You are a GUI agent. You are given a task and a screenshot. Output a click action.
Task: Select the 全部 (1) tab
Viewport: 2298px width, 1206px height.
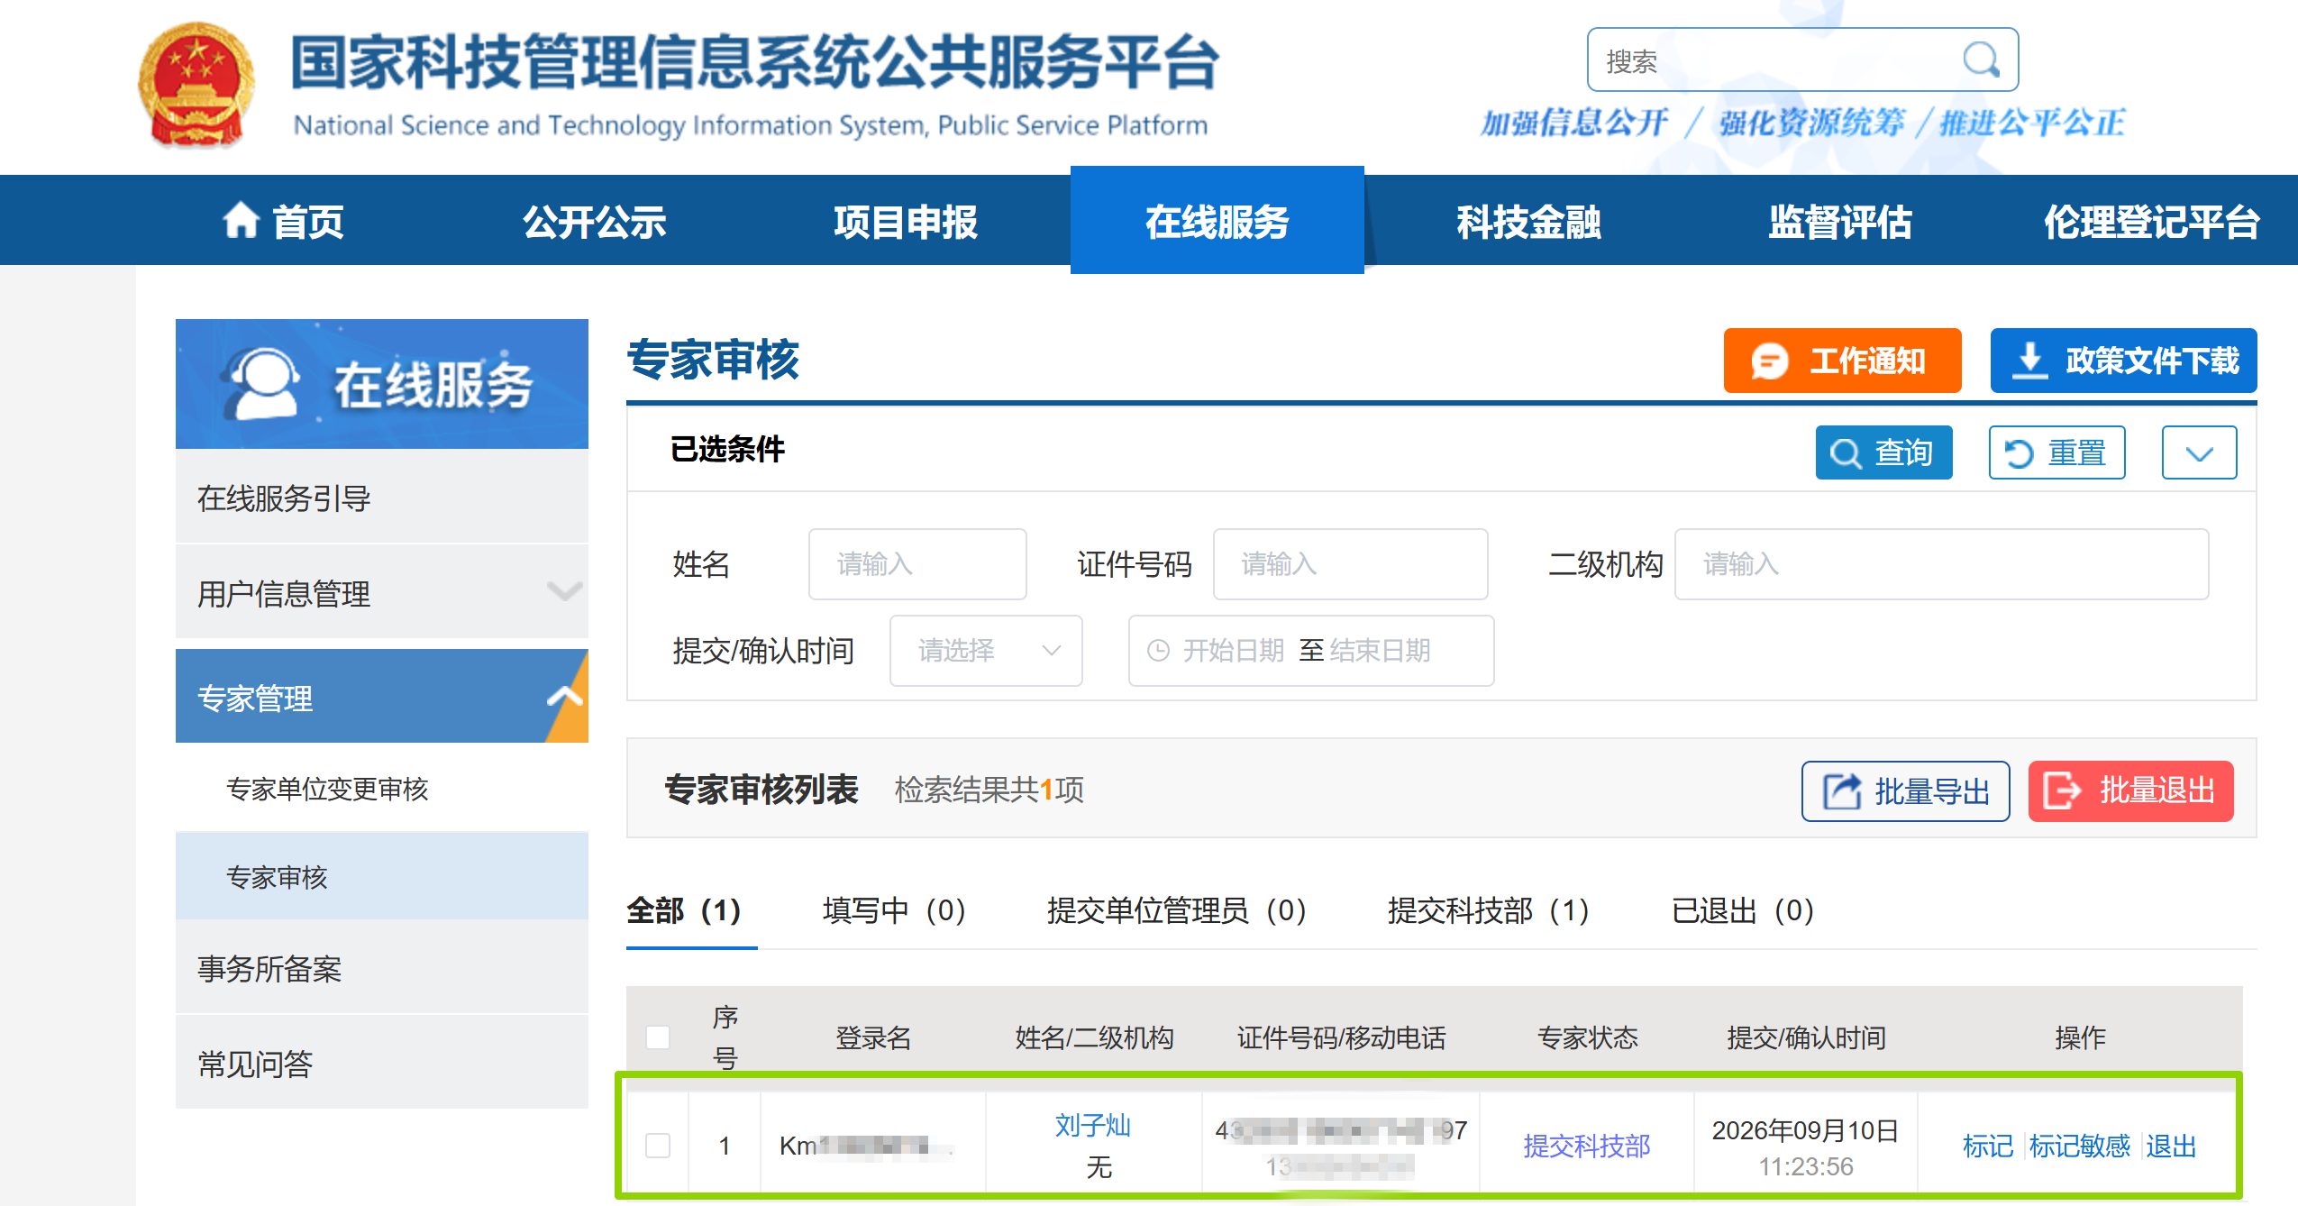pyautogui.click(x=684, y=910)
